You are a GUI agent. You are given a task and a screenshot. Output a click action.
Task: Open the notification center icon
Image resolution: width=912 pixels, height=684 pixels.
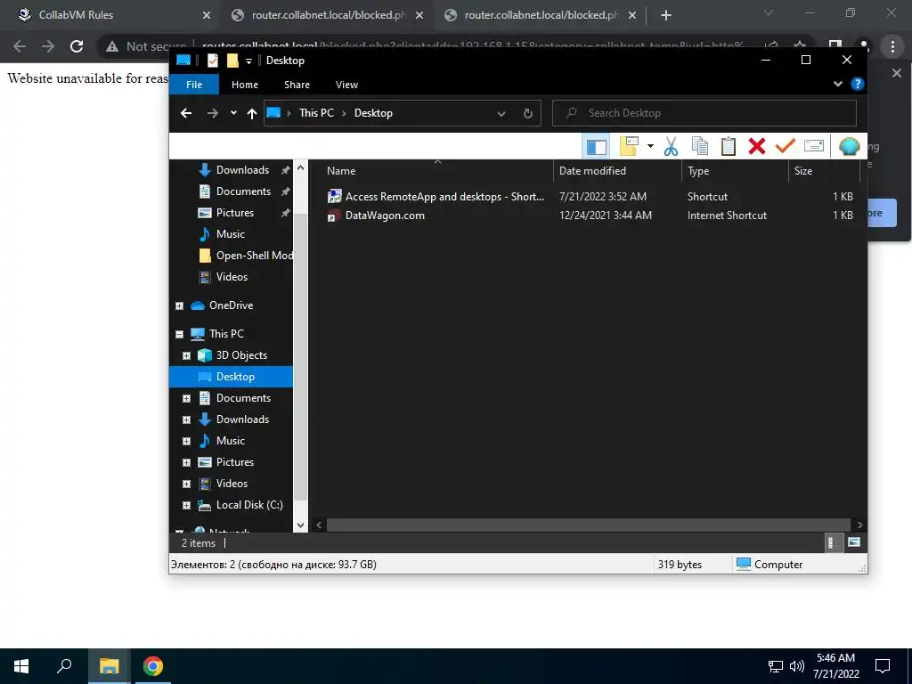pos(883,666)
